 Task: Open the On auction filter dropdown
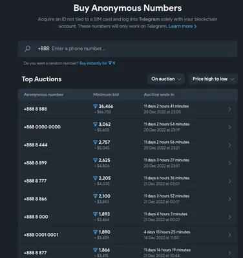166,79
